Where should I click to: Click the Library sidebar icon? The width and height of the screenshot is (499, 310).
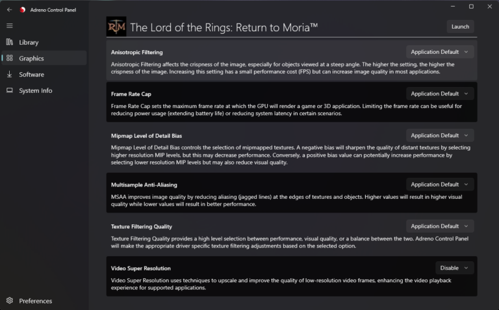[x=9, y=42]
